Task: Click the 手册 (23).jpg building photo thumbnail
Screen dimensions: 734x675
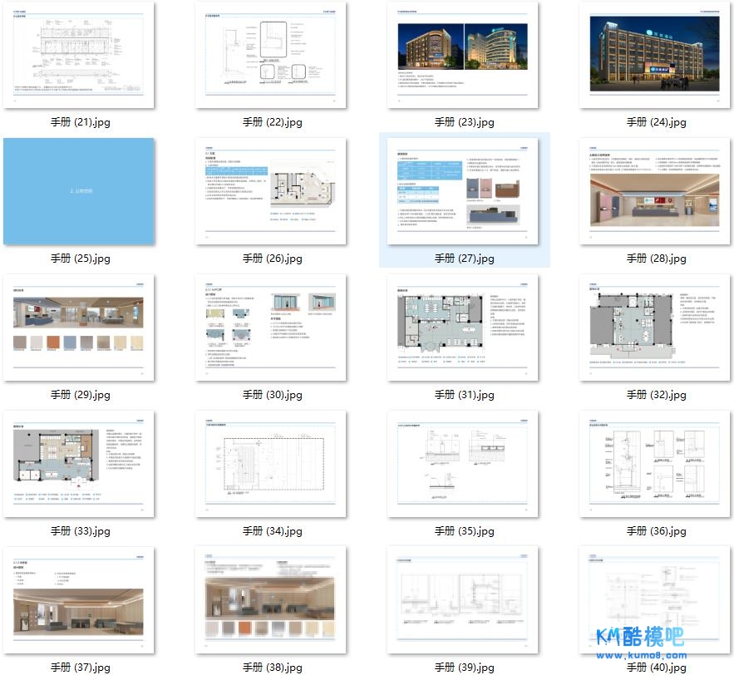Action: click(464, 55)
